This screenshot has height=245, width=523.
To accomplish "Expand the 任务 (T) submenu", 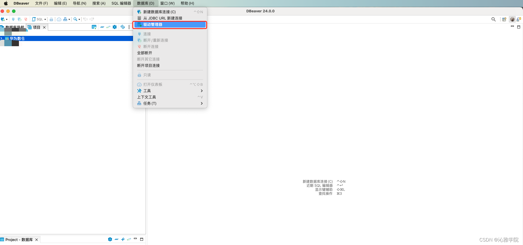I will pyautogui.click(x=170, y=103).
